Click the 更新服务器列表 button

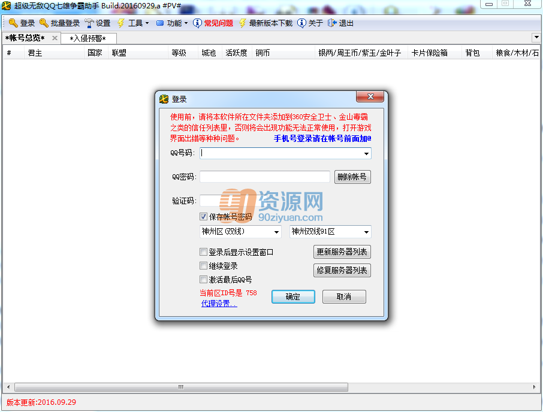point(342,252)
